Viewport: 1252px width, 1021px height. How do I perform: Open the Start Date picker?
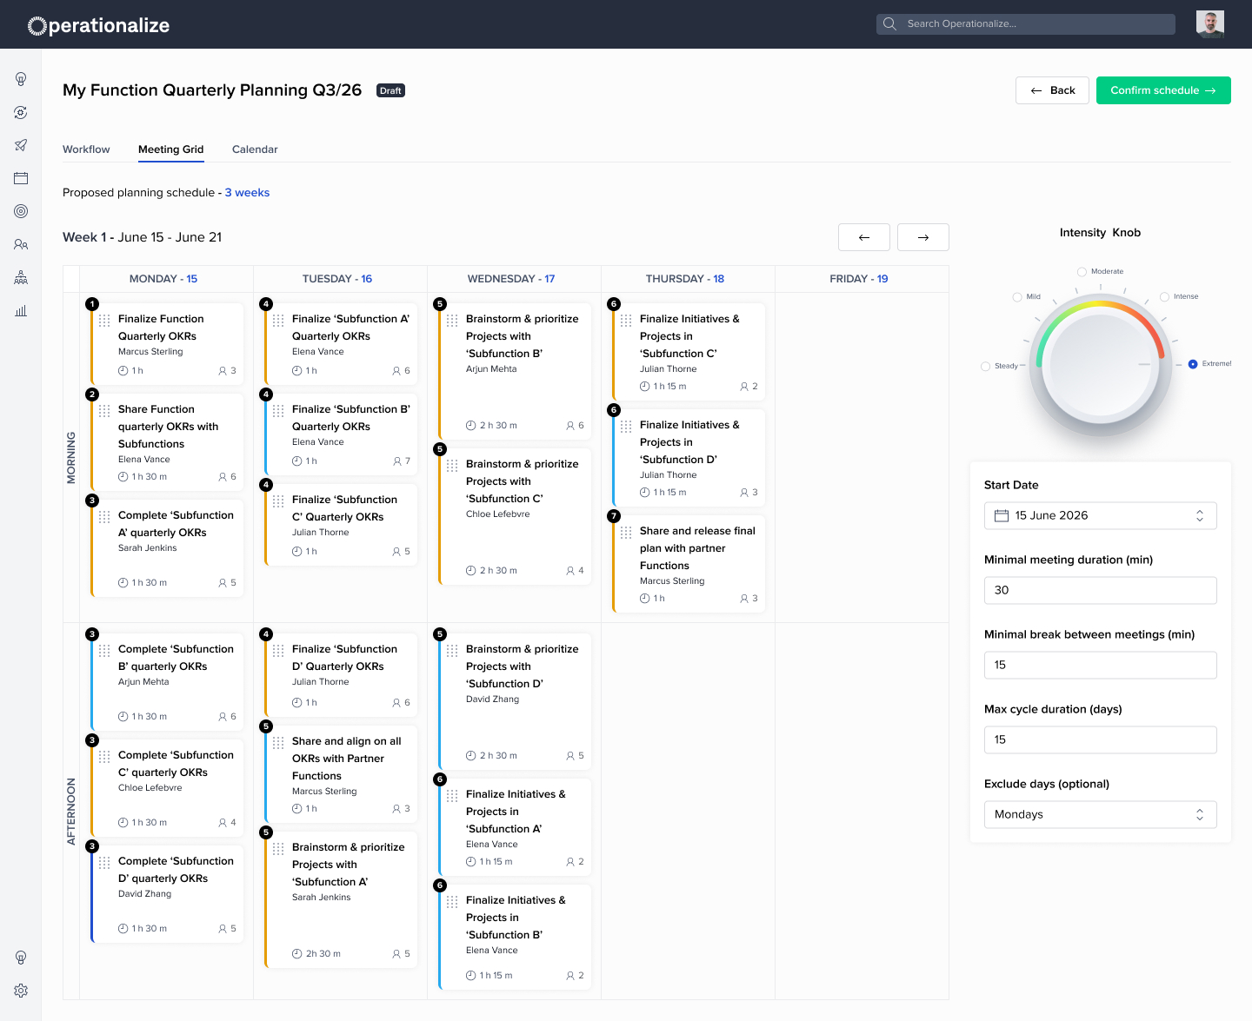(1101, 515)
